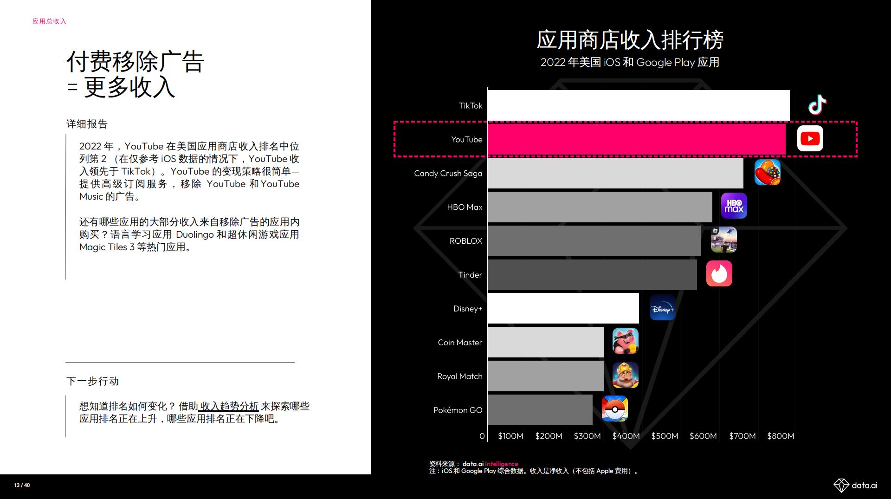The image size is (891, 499).
Task: Click the TikTok app icon
Action: (x=817, y=105)
